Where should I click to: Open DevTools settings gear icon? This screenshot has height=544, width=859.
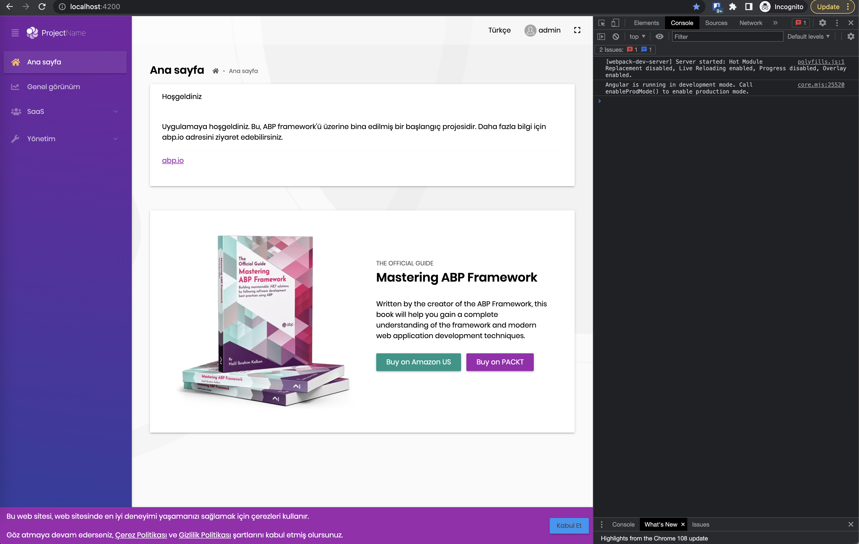822,23
